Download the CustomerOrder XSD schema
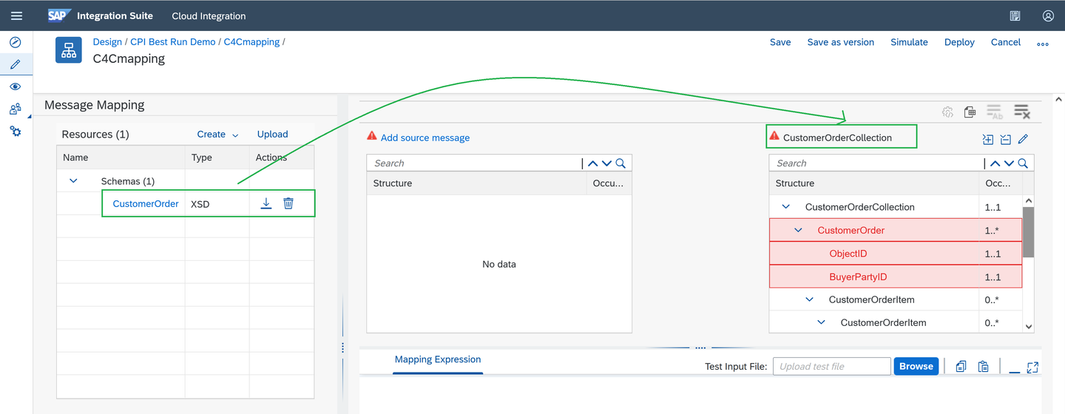The image size is (1065, 414). 266,203
